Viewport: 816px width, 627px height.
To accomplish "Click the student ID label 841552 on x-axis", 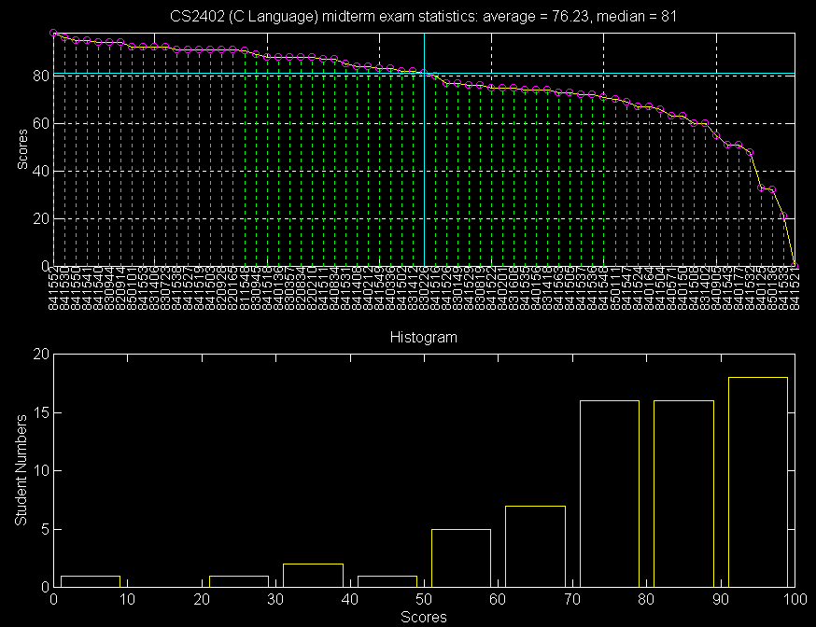I will pyautogui.click(x=53, y=287).
